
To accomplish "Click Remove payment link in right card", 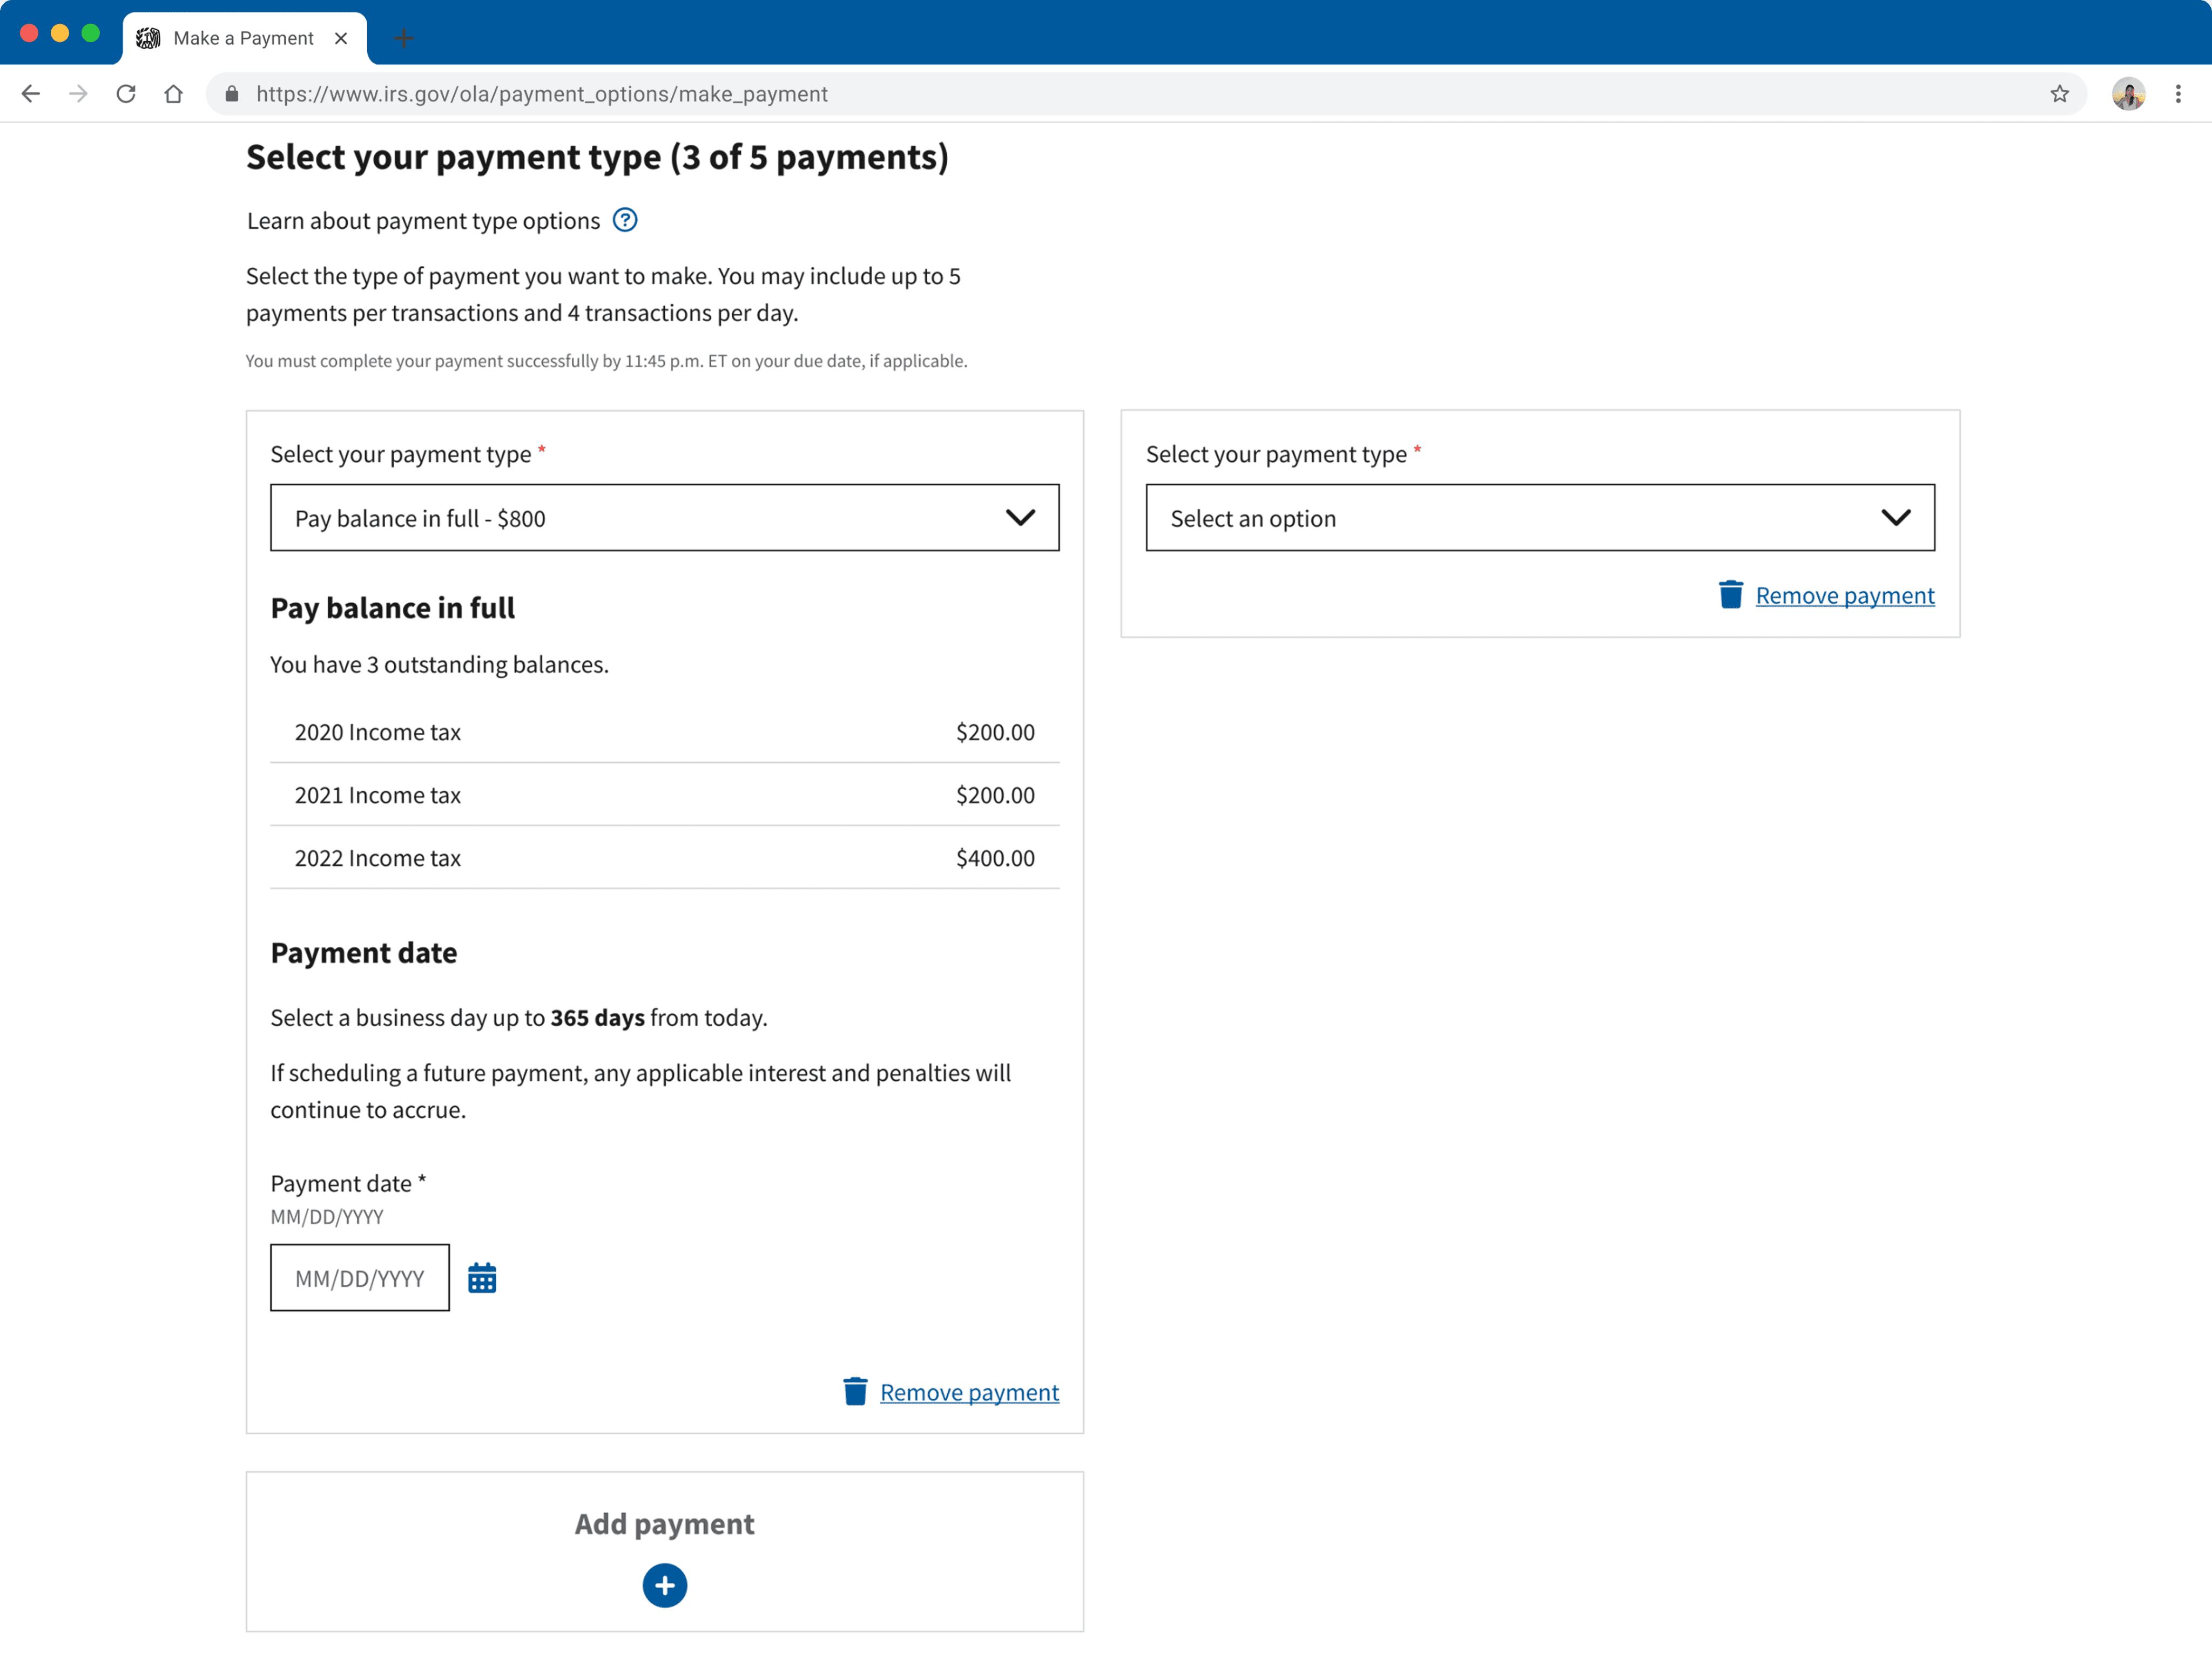I will 1845,595.
